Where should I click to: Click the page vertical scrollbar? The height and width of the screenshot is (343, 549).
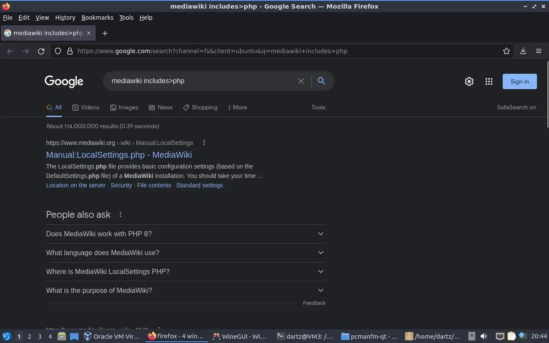[x=547, y=94]
